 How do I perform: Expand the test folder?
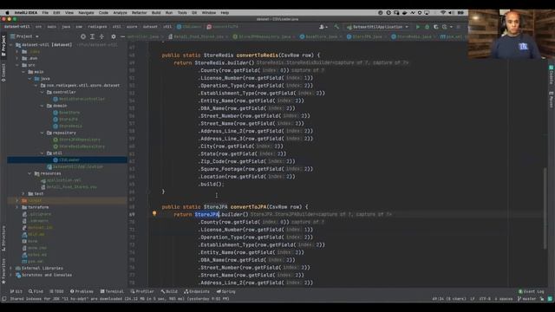23,193
